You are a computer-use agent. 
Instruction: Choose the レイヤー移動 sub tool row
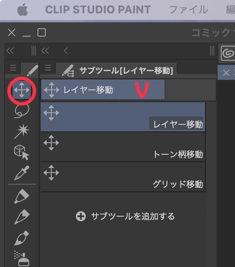click(x=123, y=117)
